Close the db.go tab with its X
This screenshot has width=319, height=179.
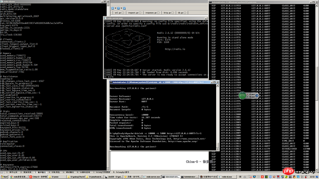[185, 13]
